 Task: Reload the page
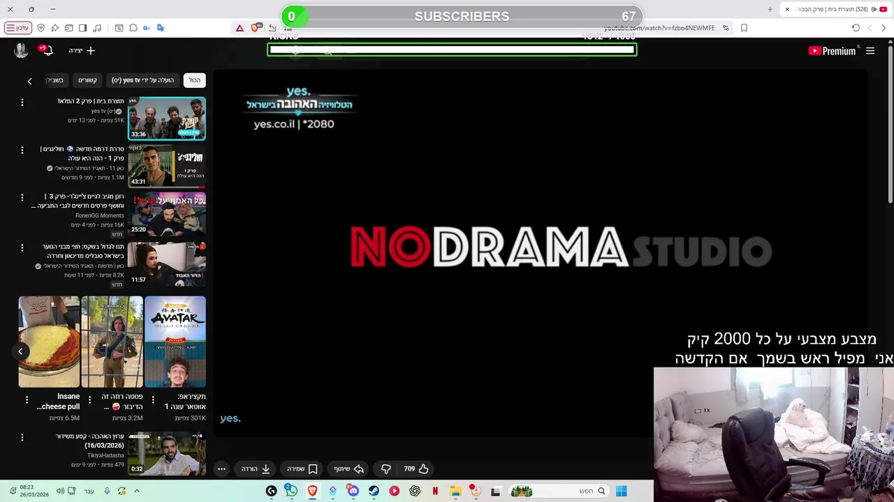click(856, 28)
